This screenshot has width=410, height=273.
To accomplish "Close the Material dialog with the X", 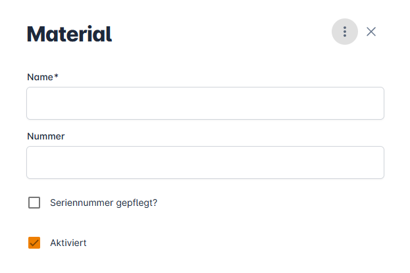I will 371,32.
